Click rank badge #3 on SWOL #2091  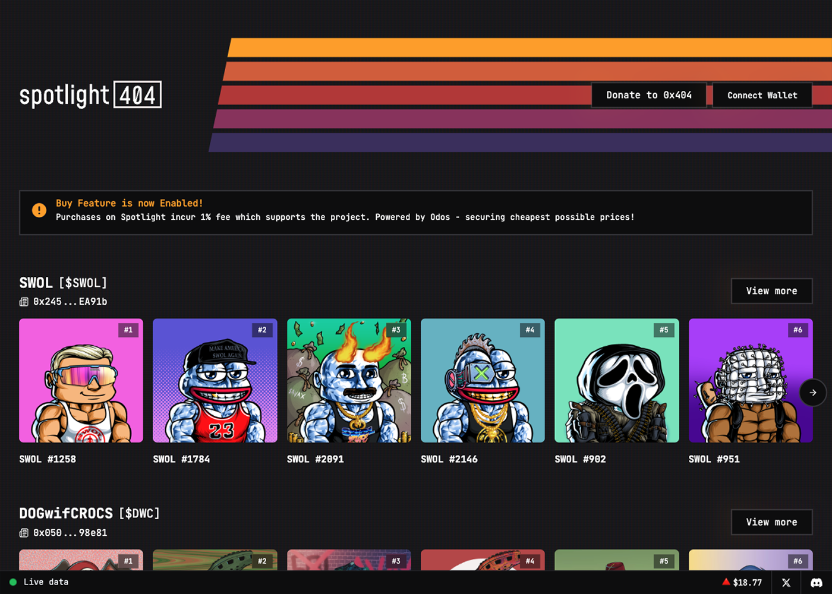click(x=396, y=330)
